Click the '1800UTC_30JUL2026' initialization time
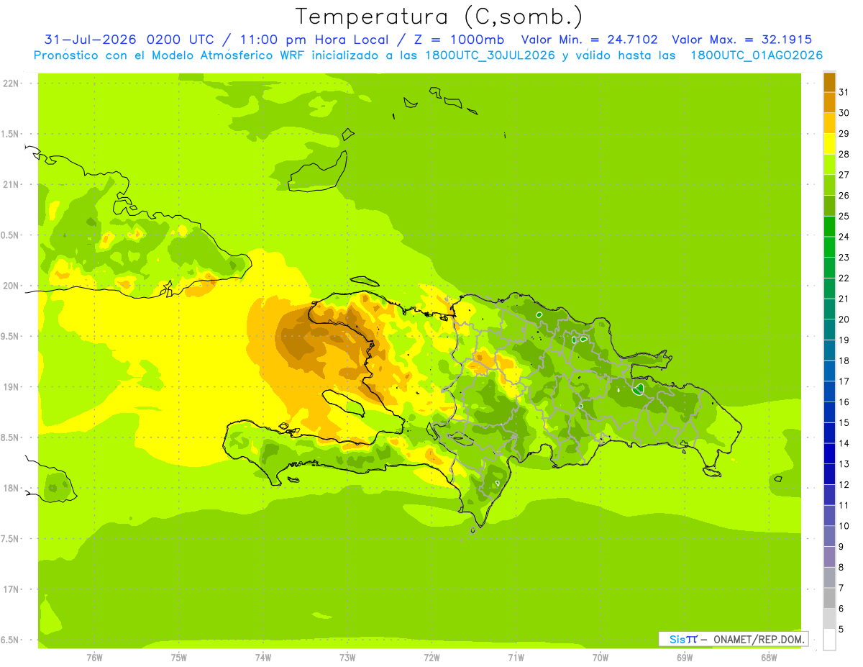This screenshot has height=667, width=863. [490, 55]
